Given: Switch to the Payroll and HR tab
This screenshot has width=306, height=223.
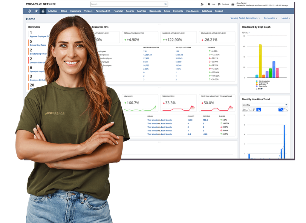Looking at the screenshot, I should pyautogui.click(x=103, y=11).
